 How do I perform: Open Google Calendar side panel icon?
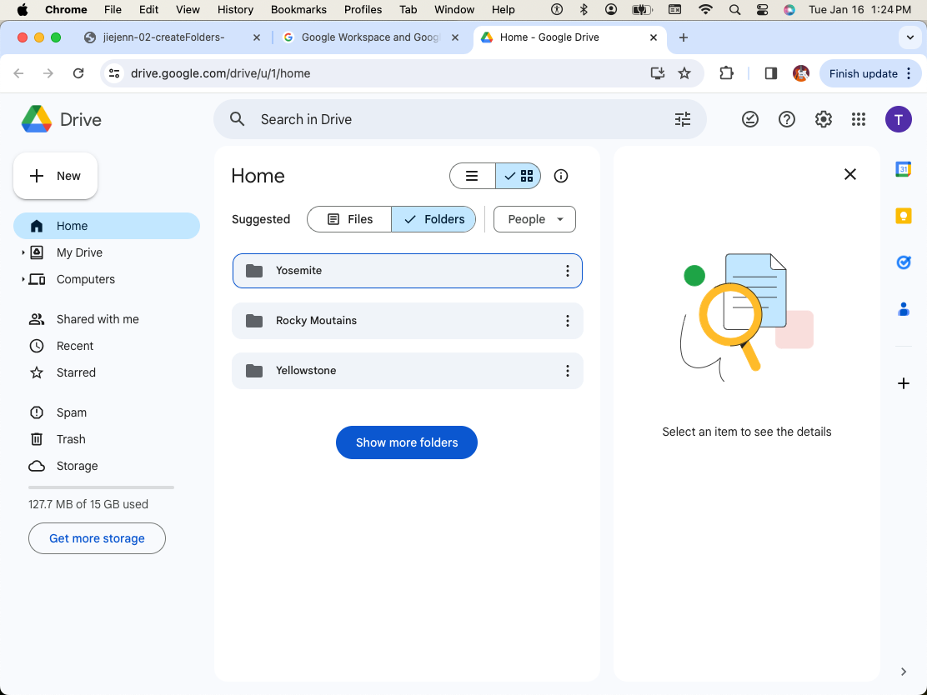903,169
